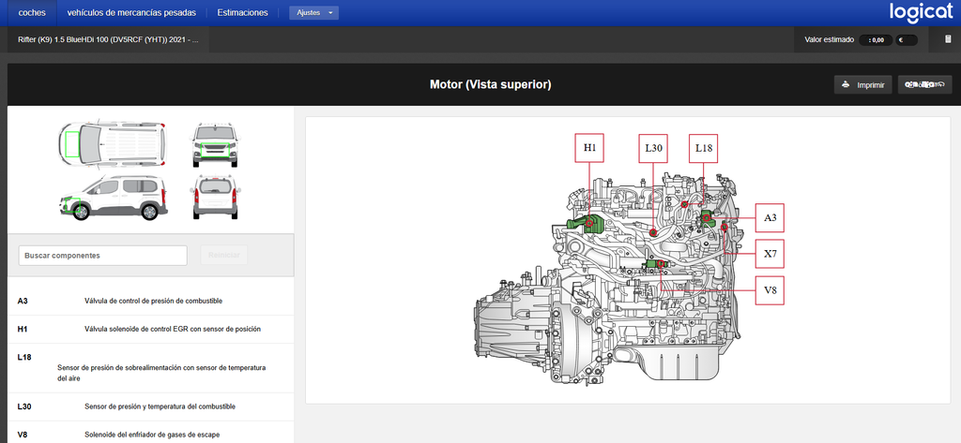Click the red circle marker on the A3 green component
Image resolution: width=961 pixels, height=443 pixels.
707,217
